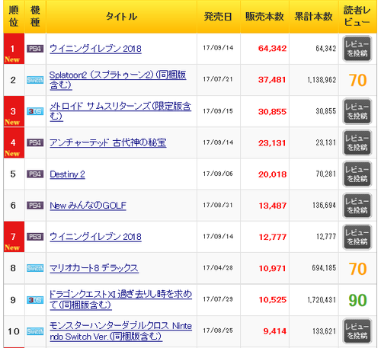Open the PS4 ウイニングイレブン 2018 title link
Screen dimensions: 381x348
[95, 49]
